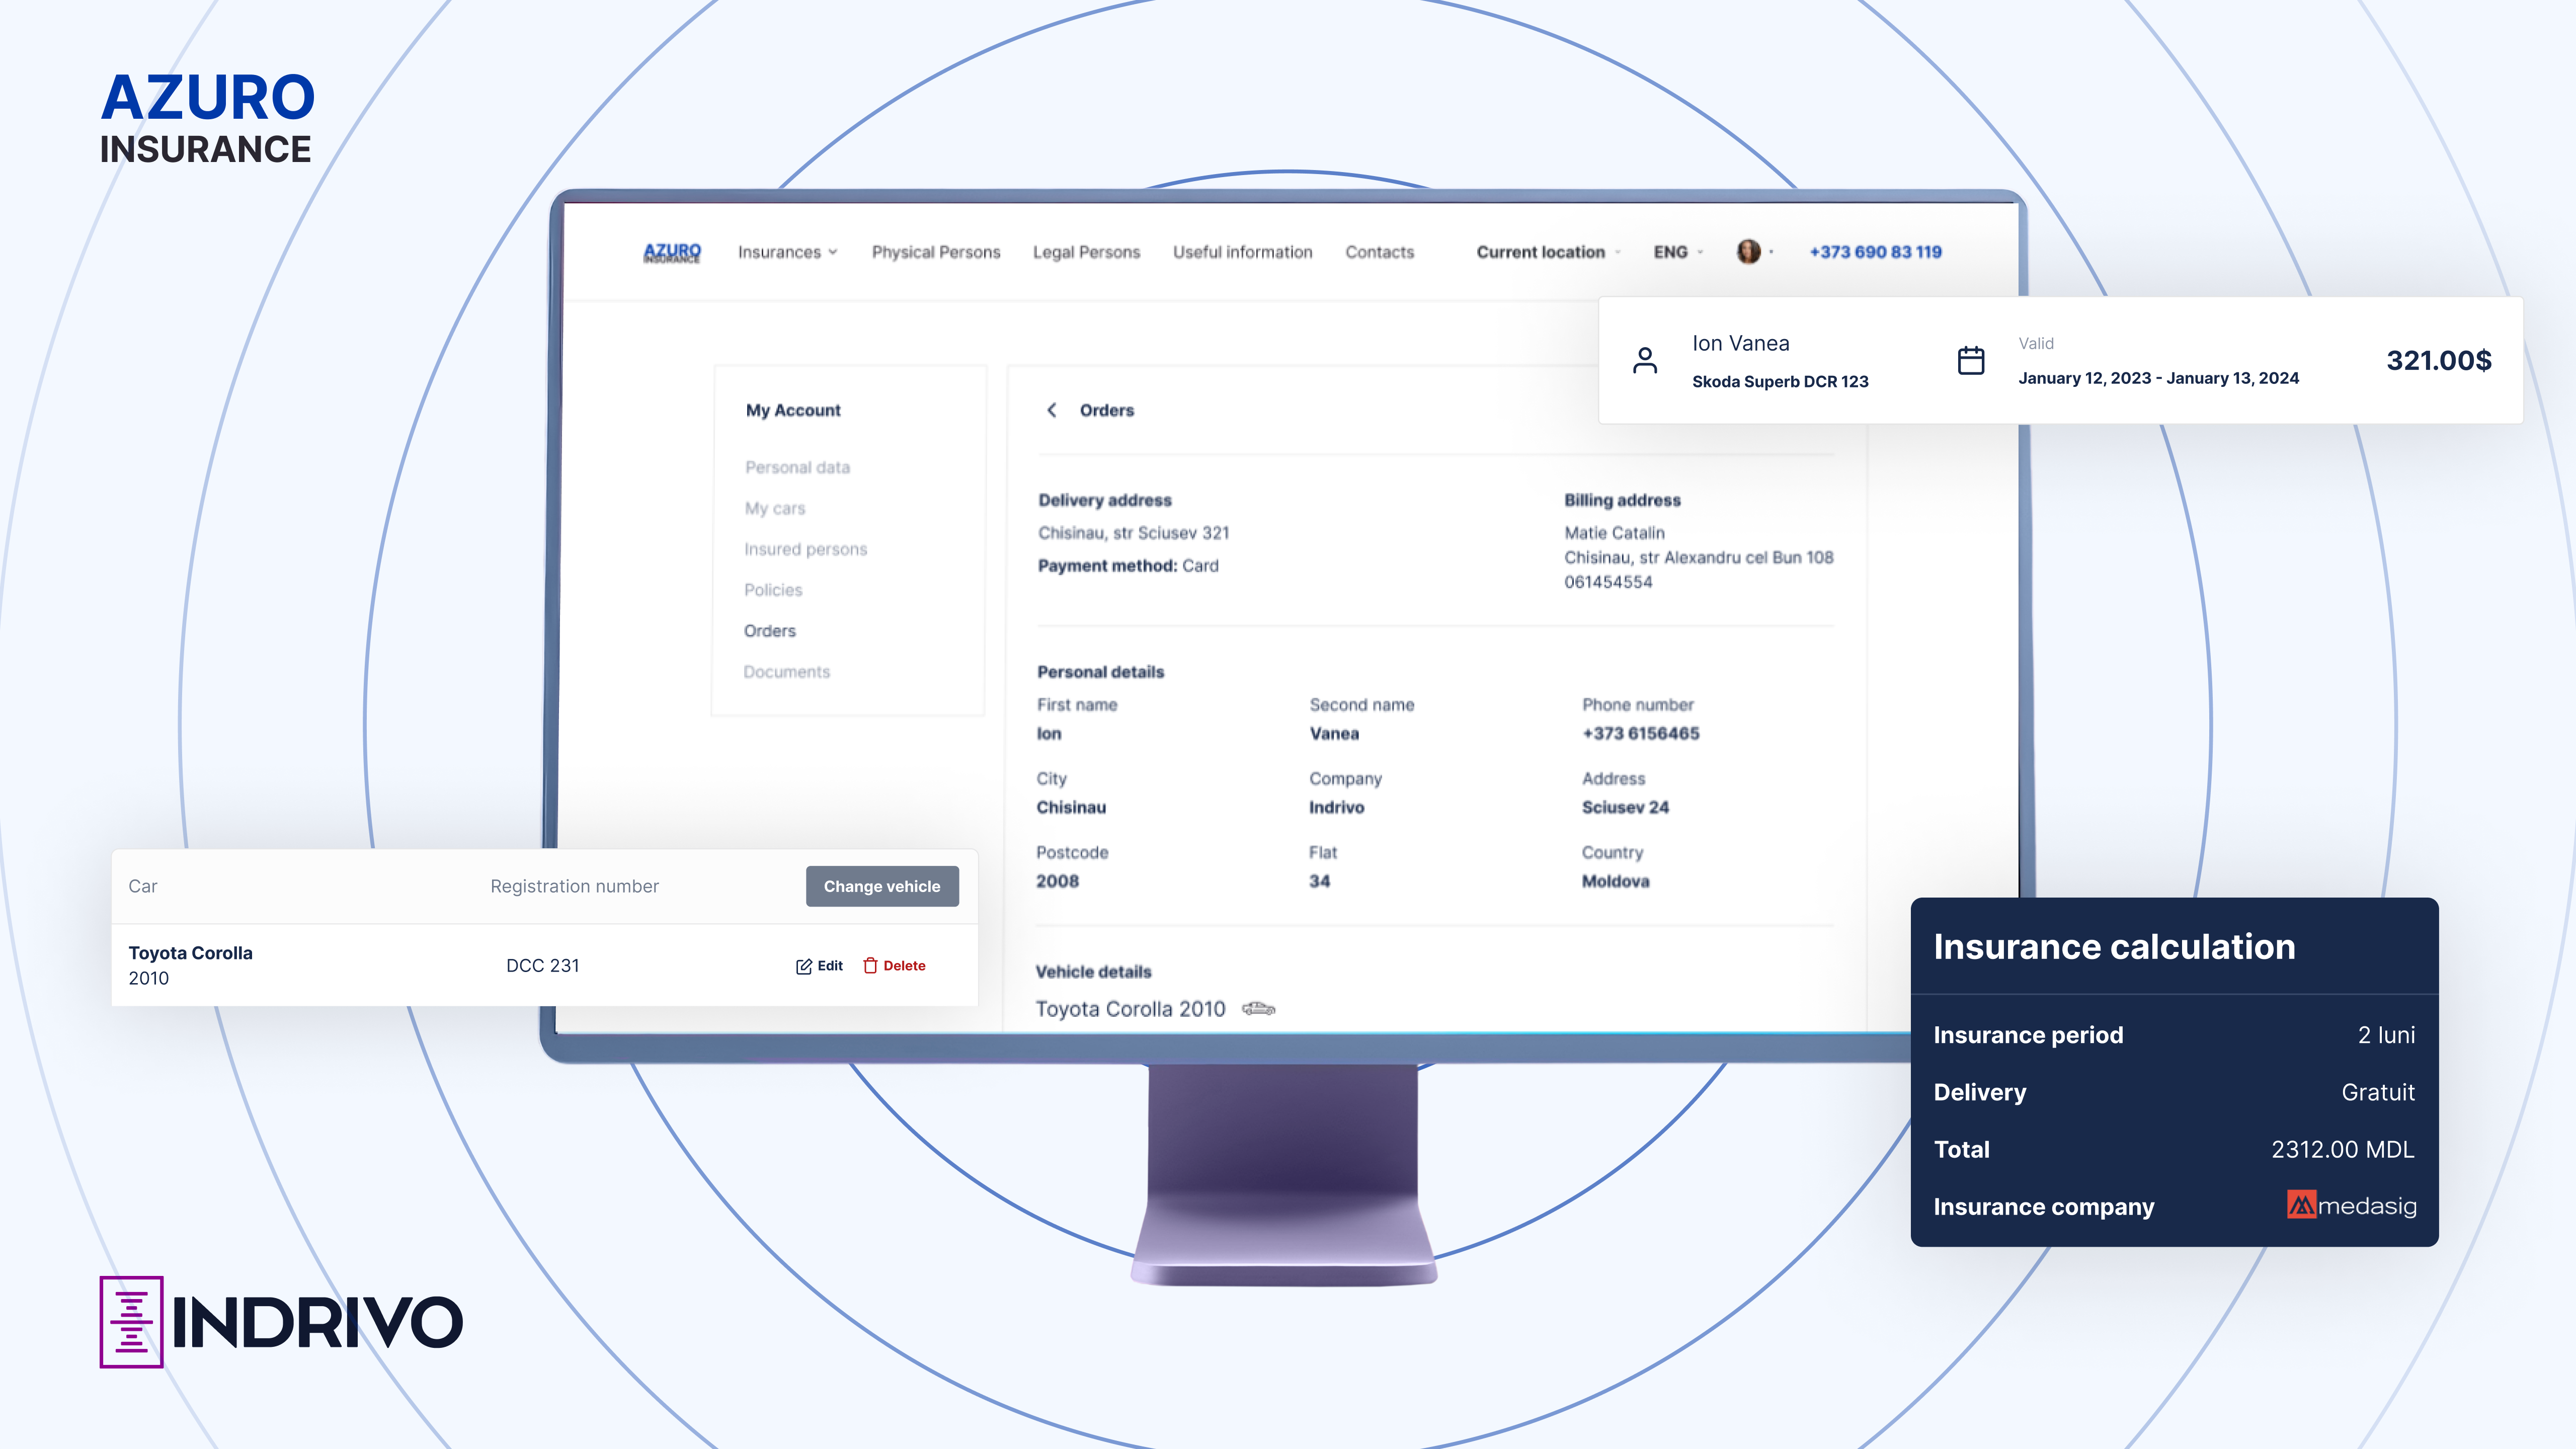Viewport: 2576px width, 1449px height.
Task: Expand the Current location dropdown
Action: [x=1543, y=252]
